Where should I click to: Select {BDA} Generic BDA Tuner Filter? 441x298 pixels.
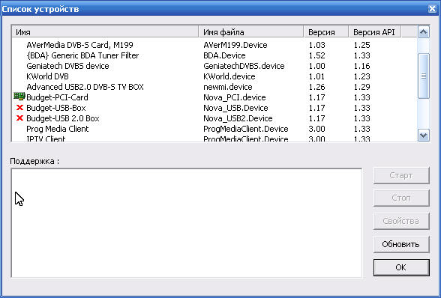[x=82, y=55]
